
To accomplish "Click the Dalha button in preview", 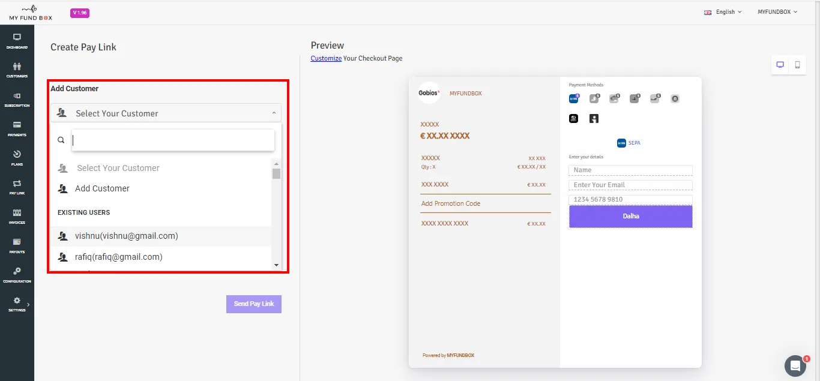I will pos(630,216).
